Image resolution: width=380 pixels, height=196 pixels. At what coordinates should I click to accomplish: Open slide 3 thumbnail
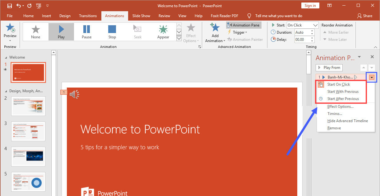click(28, 131)
